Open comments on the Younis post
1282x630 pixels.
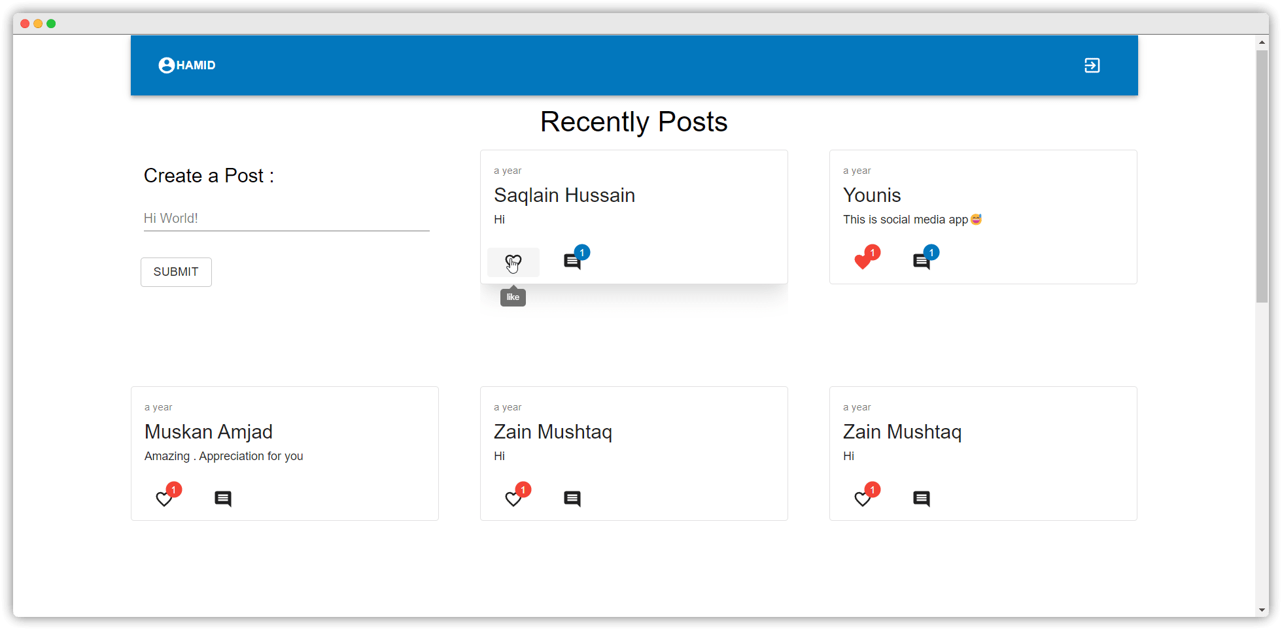click(x=922, y=262)
